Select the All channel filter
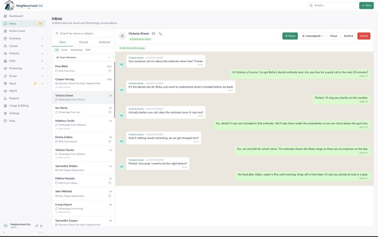 (x=57, y=50)
